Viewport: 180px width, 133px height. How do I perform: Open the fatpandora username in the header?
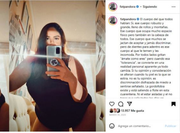click(x=127, y=7)
